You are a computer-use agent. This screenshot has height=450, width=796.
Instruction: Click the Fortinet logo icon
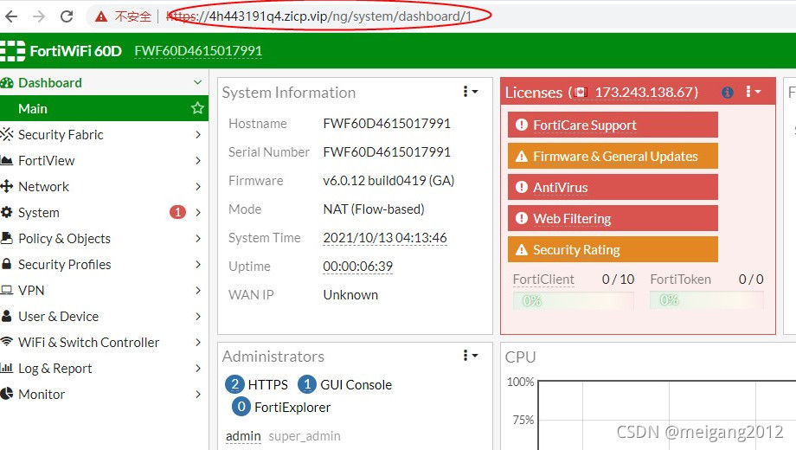[13, 51]
